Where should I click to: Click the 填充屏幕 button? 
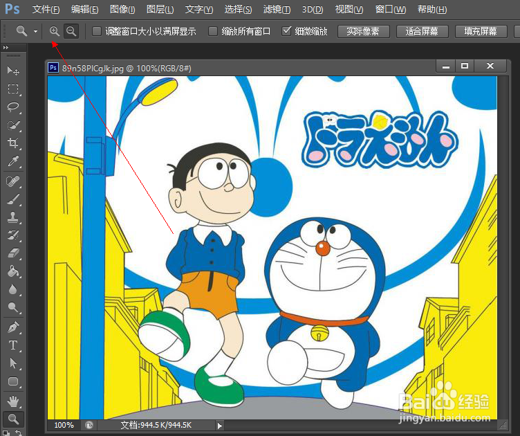[x=481, y=32]
